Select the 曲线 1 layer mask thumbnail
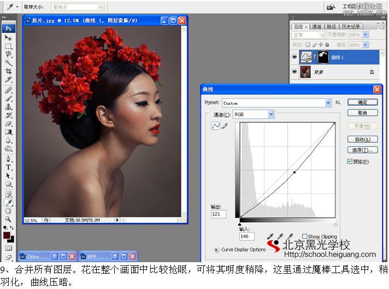 (323, 57)
